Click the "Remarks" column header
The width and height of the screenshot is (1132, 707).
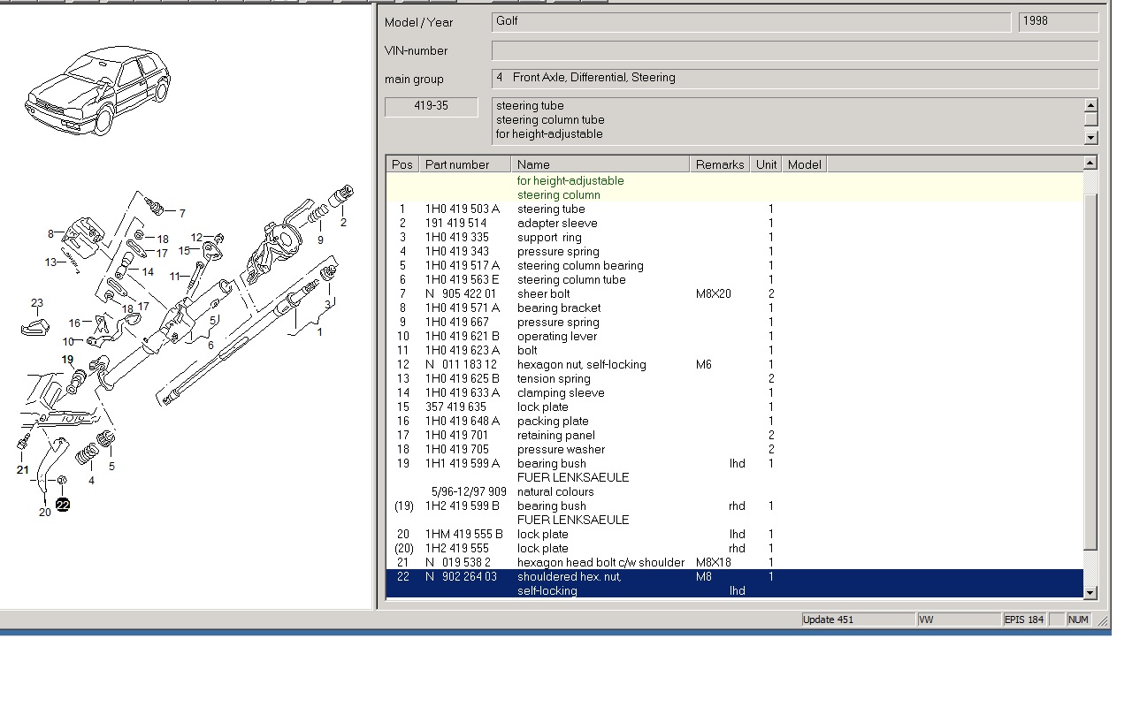click(719, 164)
